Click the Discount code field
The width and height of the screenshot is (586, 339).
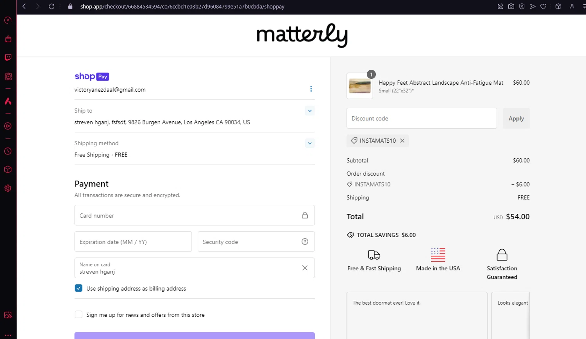tap(422, 118)
